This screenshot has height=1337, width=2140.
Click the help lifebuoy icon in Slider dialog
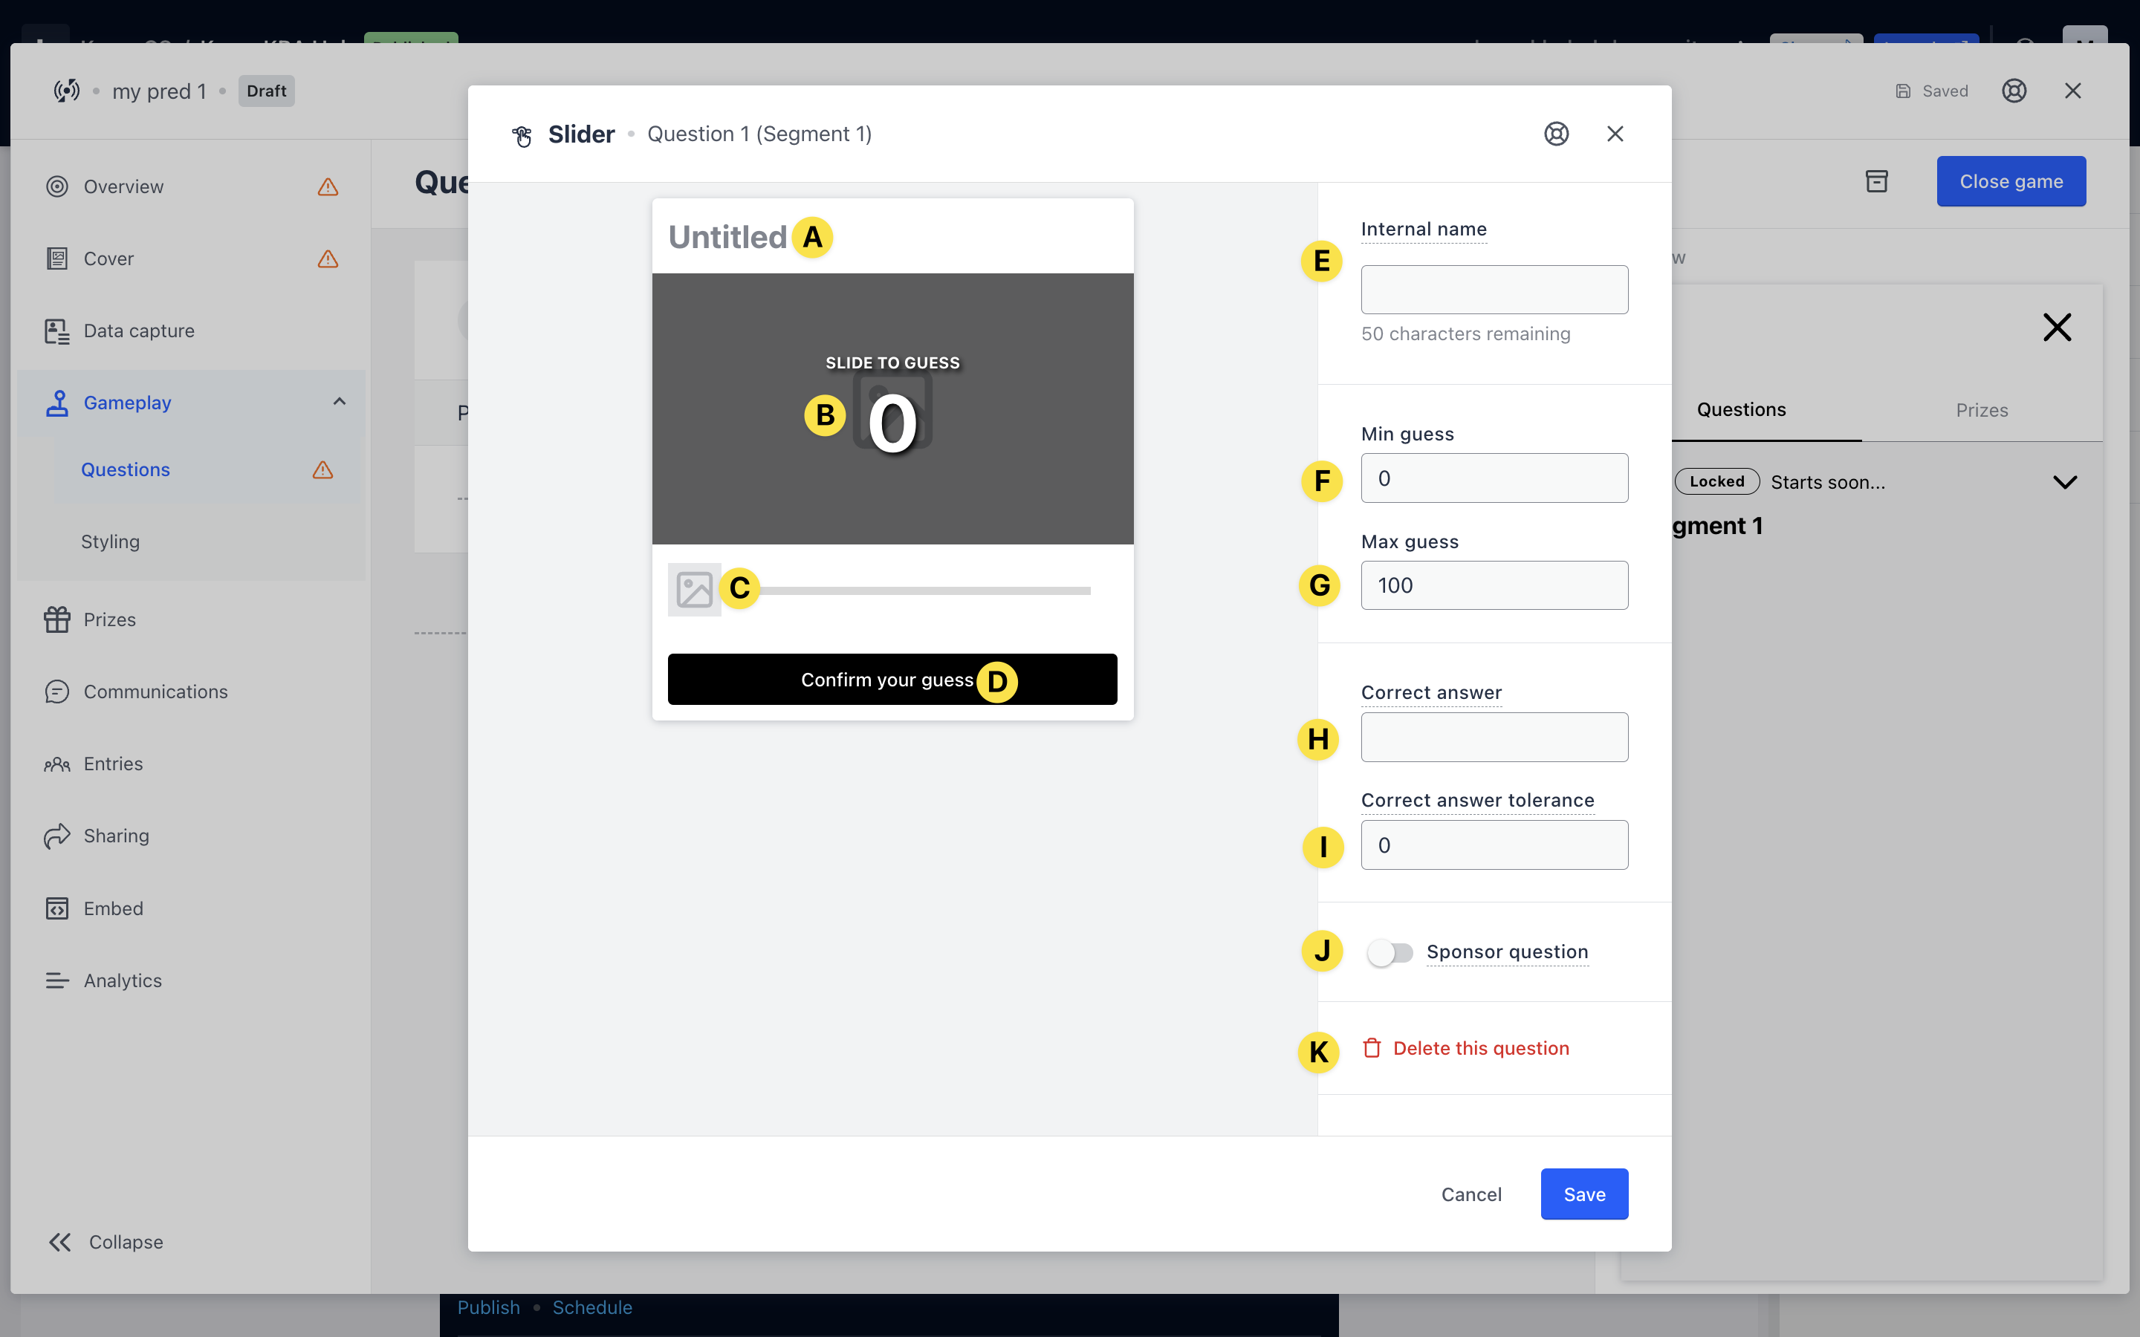[1557, 134]
